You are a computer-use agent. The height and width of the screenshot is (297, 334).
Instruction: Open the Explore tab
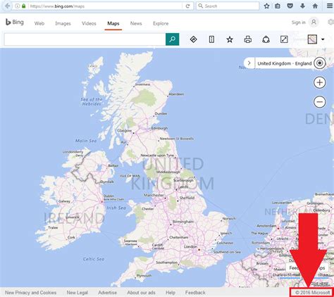point(161,23)
